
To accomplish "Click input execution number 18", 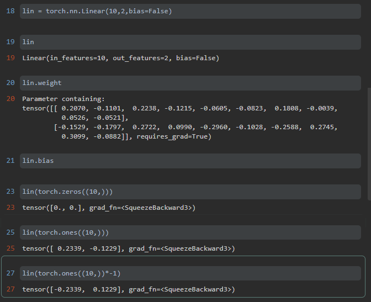I will [x=10, y=11].
